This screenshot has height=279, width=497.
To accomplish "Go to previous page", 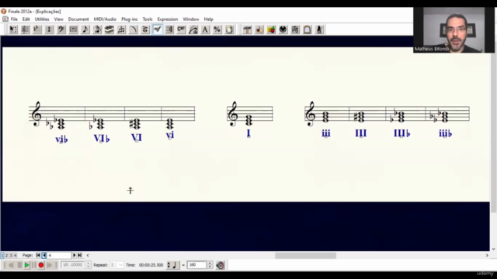I will (44, 255).
